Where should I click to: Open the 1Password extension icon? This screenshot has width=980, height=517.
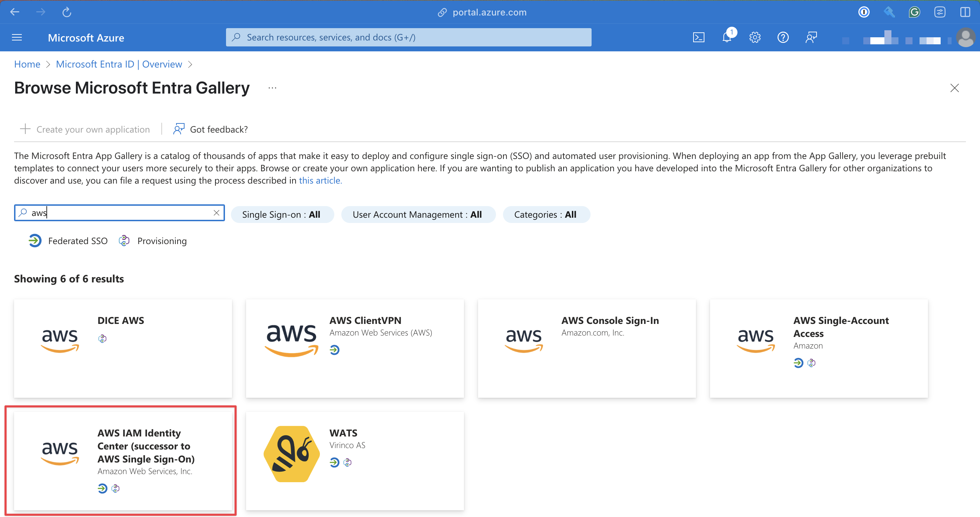click(x=864, y=12)
